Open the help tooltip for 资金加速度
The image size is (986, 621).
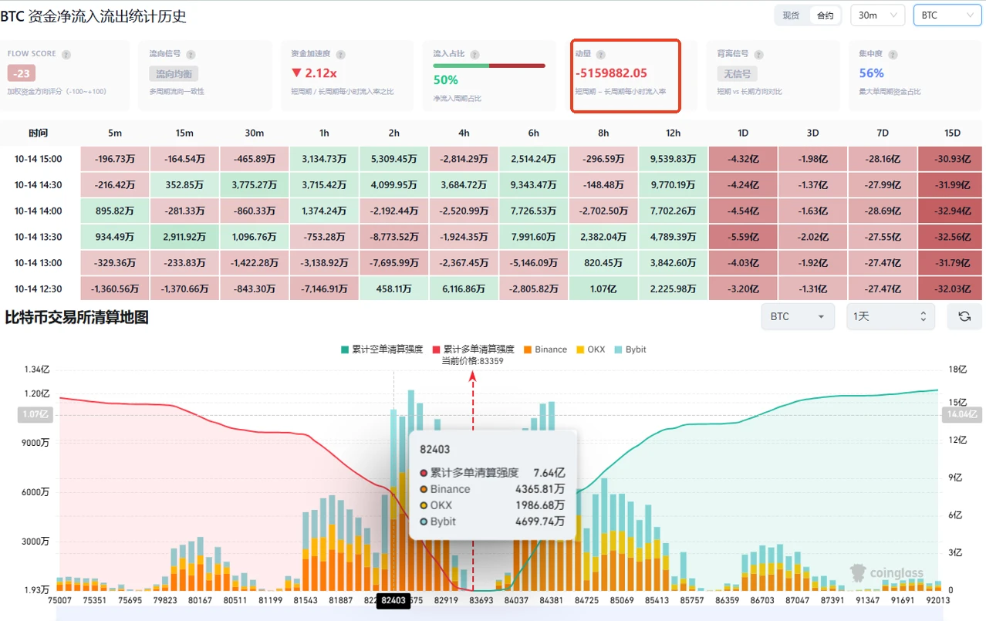tap(340, 55)
